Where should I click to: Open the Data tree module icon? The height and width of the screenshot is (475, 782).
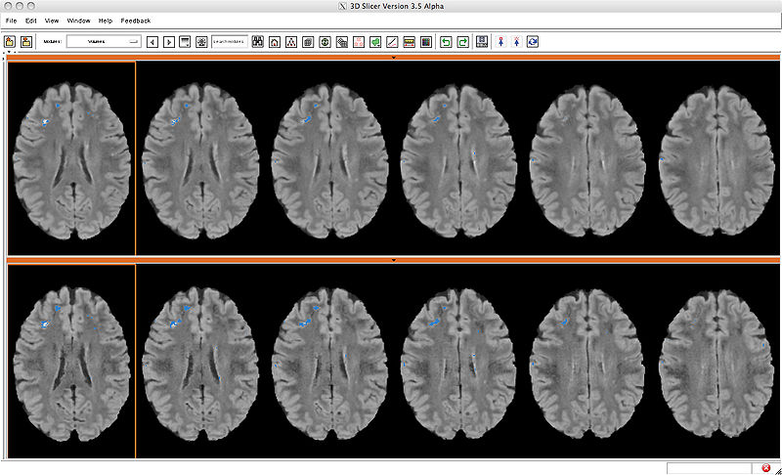coord(291,42)
